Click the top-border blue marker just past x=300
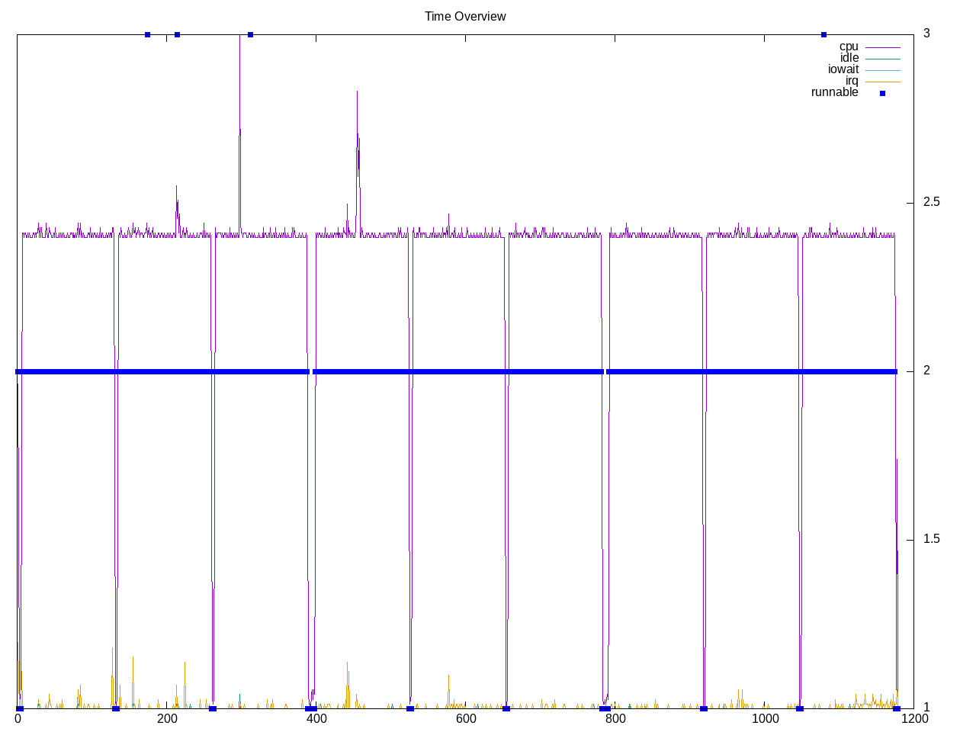 [250, 34]
